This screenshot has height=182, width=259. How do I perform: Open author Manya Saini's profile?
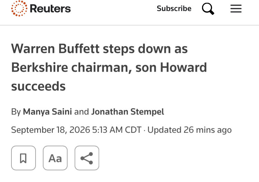(x=47, y=112)
